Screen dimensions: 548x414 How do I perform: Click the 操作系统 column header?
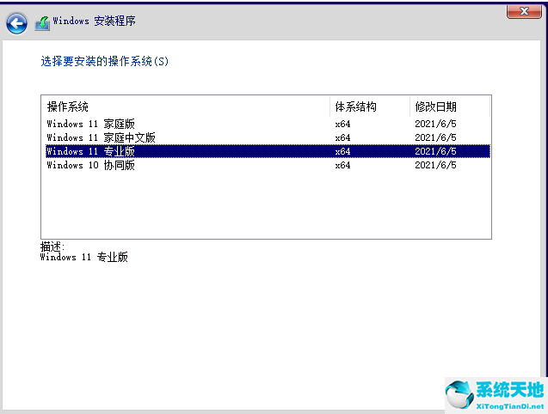[186, 107]
